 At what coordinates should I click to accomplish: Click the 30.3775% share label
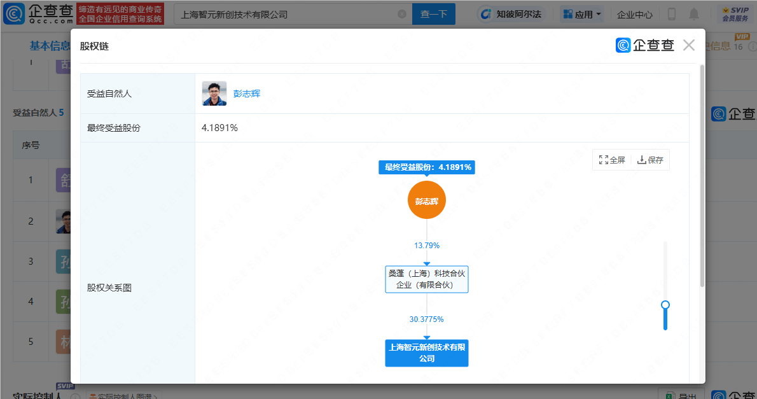coord(426,319)
